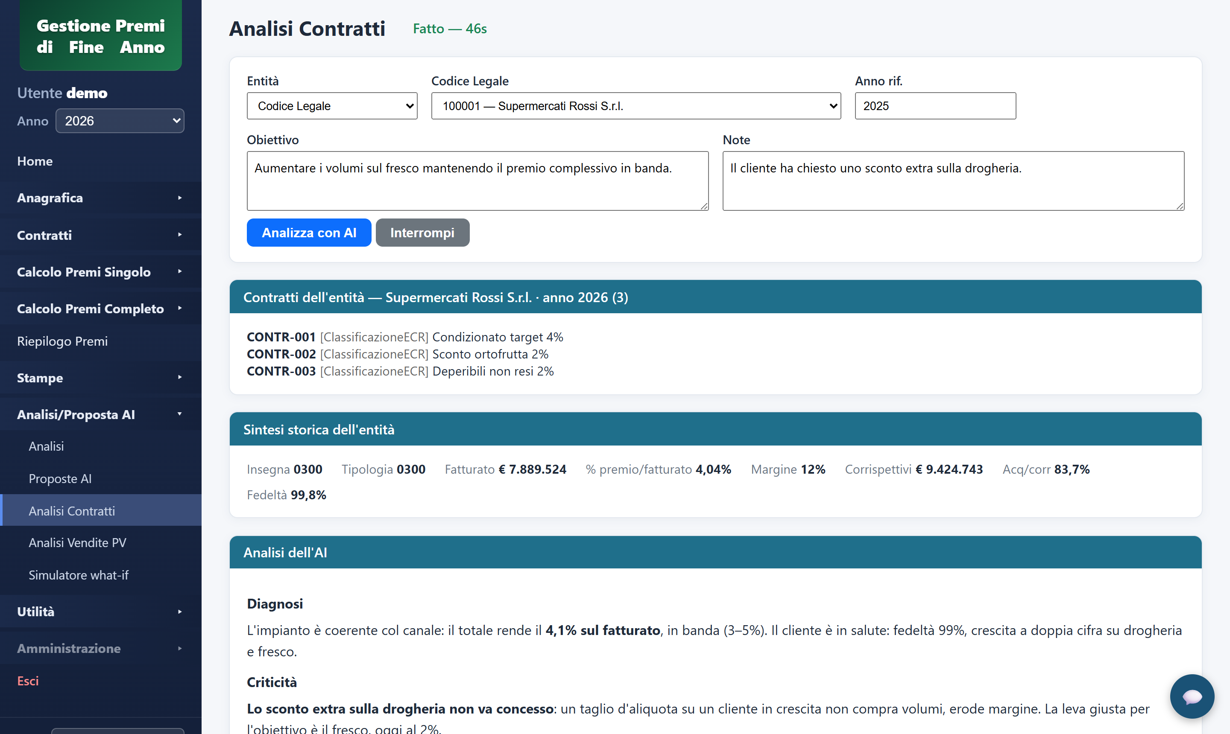Open Proposte AI submenu item
Viewport: 1230px width, 734px height.
pos(100,479)
